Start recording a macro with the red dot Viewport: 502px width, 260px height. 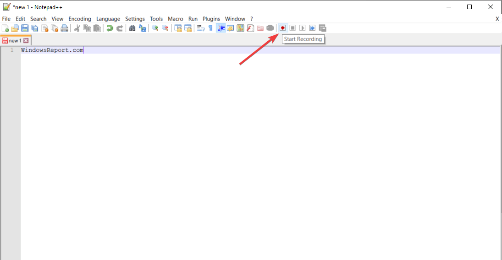click(282, 28)
